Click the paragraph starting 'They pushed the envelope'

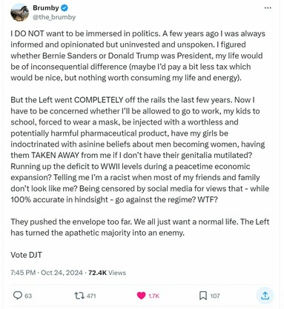(140, 227)
